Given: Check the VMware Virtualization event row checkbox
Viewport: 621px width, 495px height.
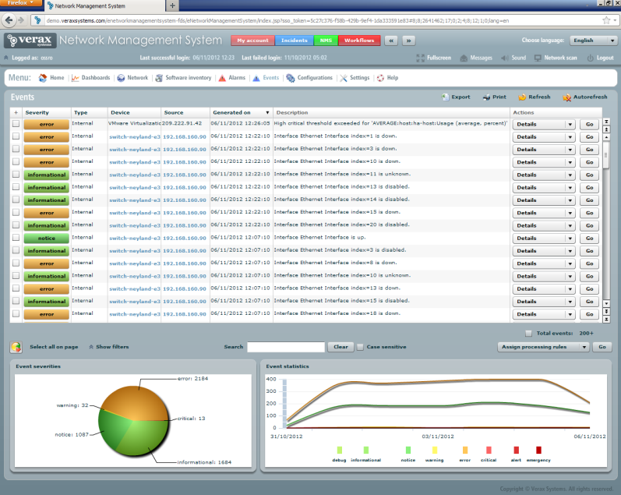Looking at the screenshot, I should point(16,124).
